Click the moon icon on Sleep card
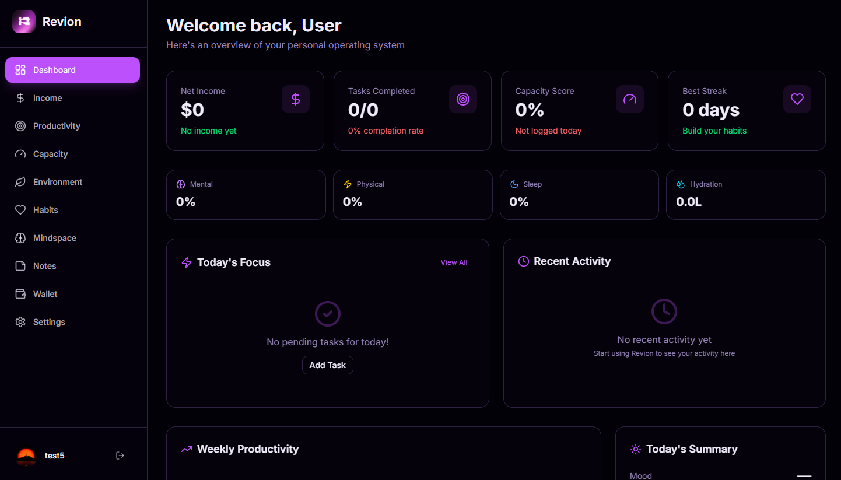 (513, 184)
